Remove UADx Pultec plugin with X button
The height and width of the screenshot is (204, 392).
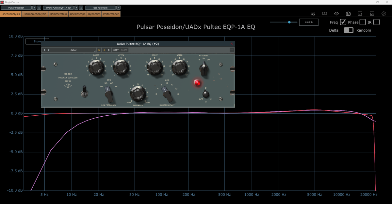coord(81,7)
